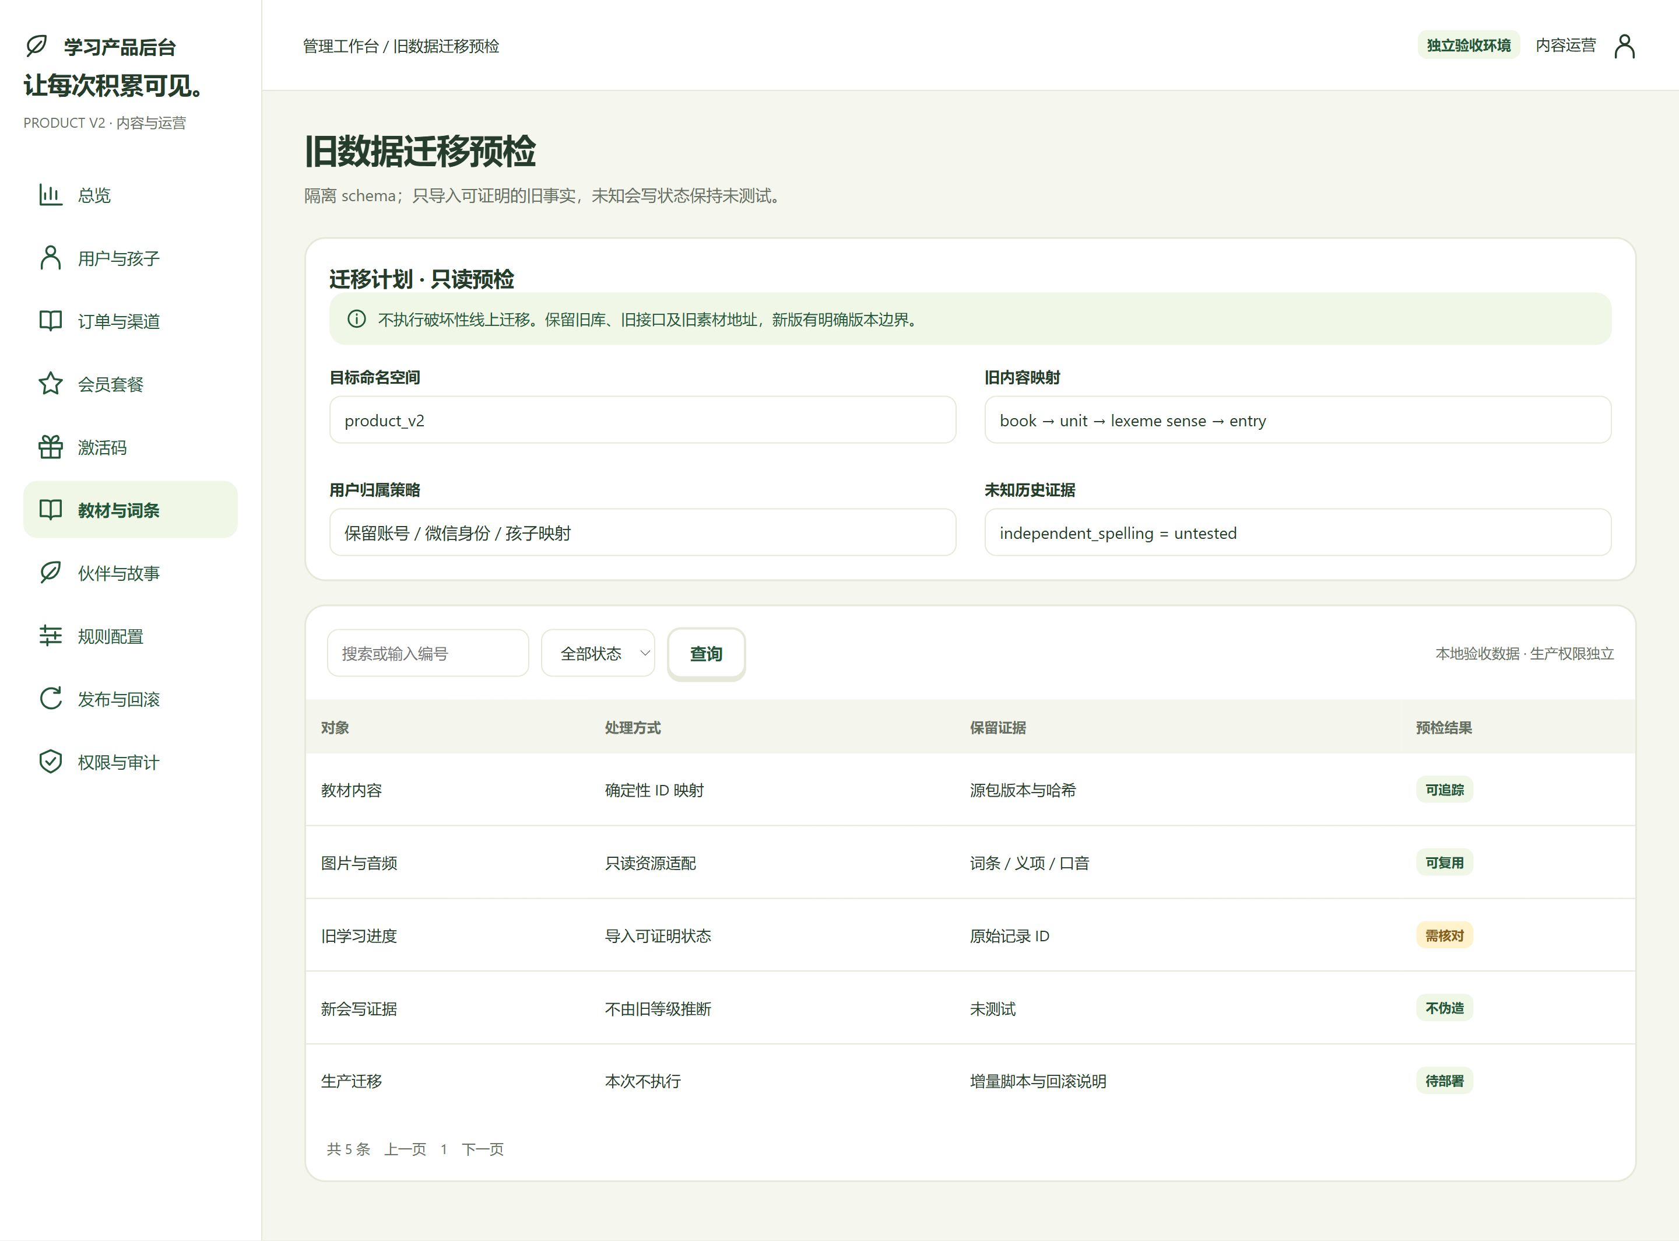Click the 待部署 status tag
This screenshot has height=1241, width=1679.
click(1445, 1080)
